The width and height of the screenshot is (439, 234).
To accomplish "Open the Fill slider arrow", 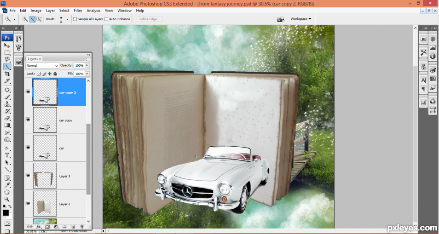I will (87, 74).
